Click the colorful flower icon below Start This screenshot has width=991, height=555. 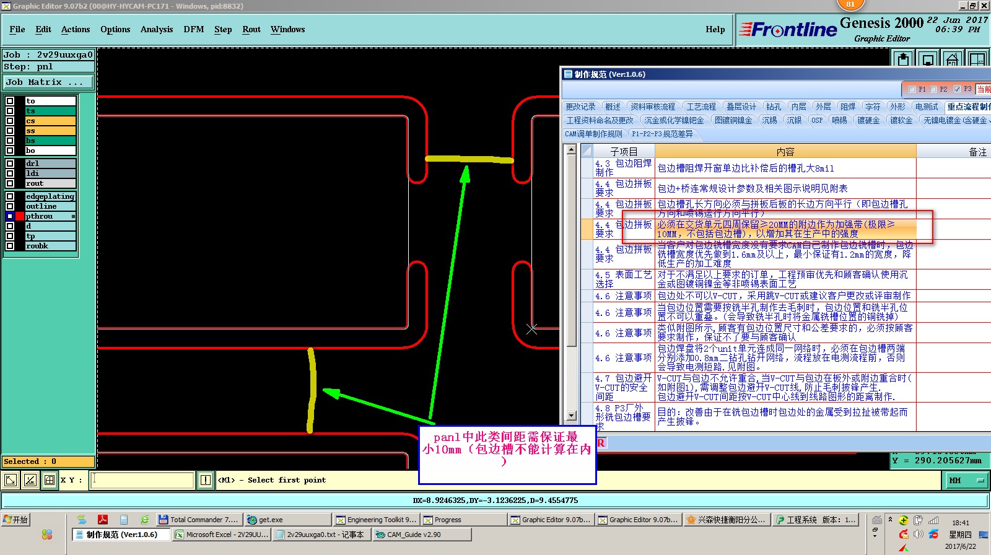(x=47, y=535)
